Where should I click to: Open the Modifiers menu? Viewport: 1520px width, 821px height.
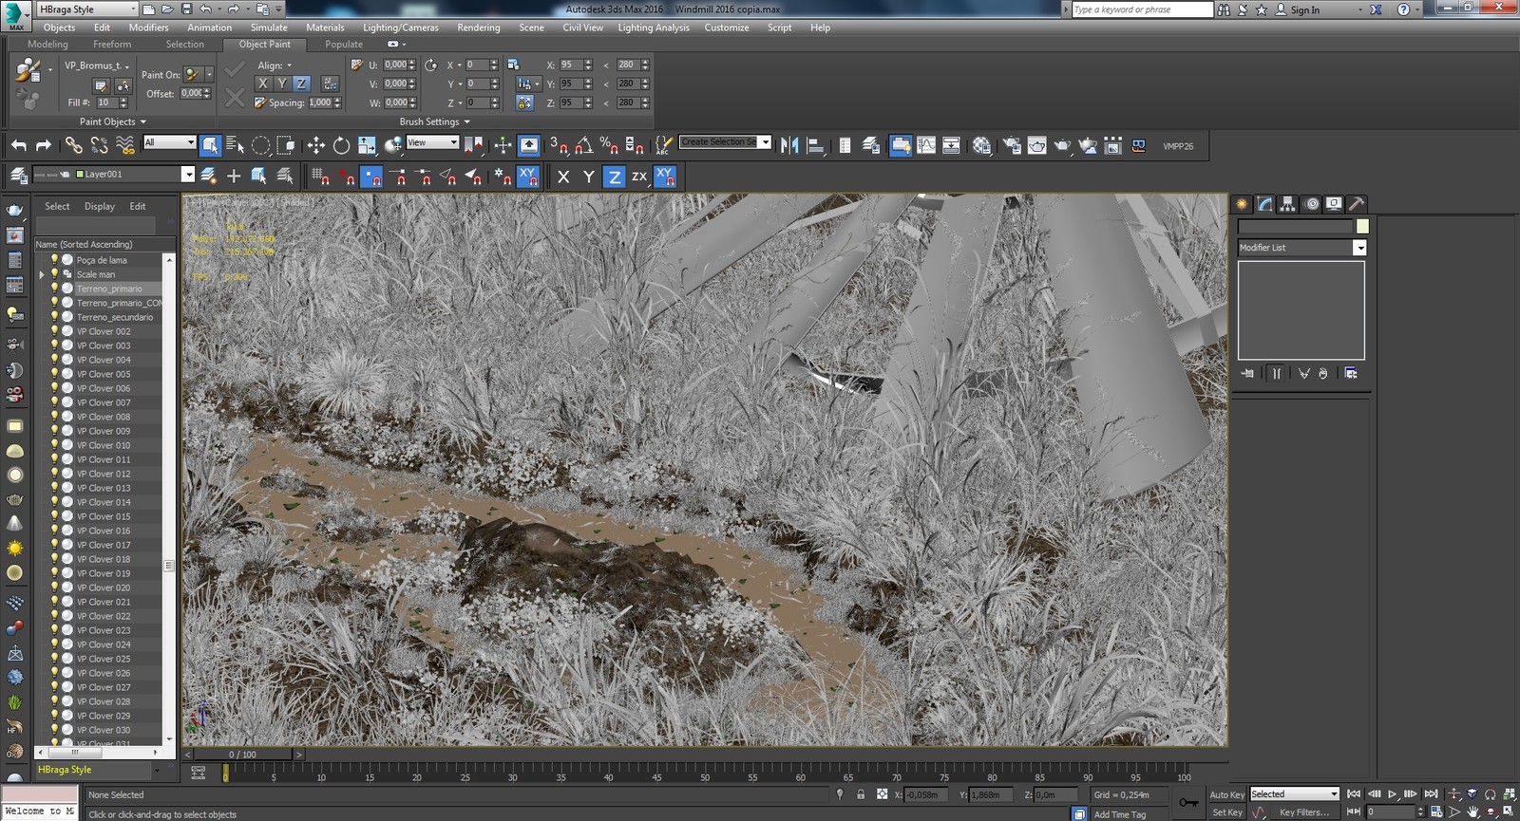(x=148, y=28)
